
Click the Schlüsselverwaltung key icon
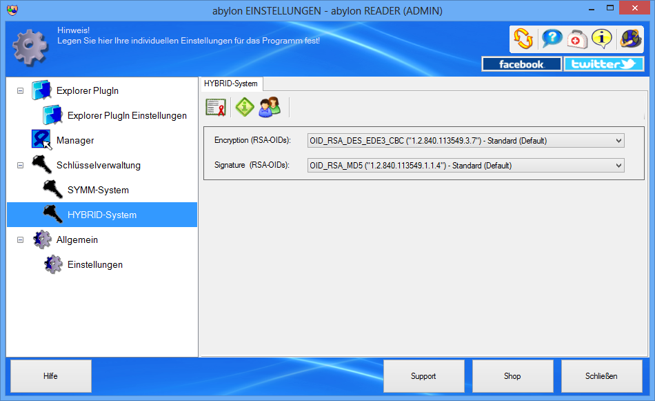pyautogui.click(x=42, y=165)
